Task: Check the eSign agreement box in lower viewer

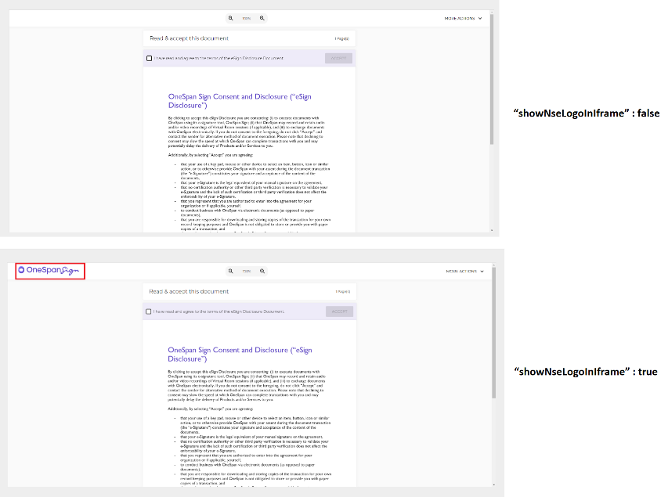Action: point(148,312)
